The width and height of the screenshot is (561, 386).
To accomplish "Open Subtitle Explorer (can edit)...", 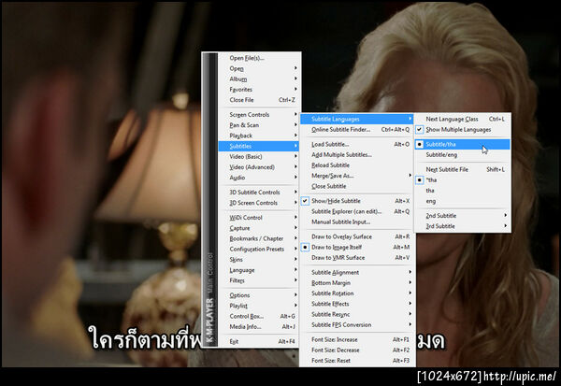I will pos(356,211).
